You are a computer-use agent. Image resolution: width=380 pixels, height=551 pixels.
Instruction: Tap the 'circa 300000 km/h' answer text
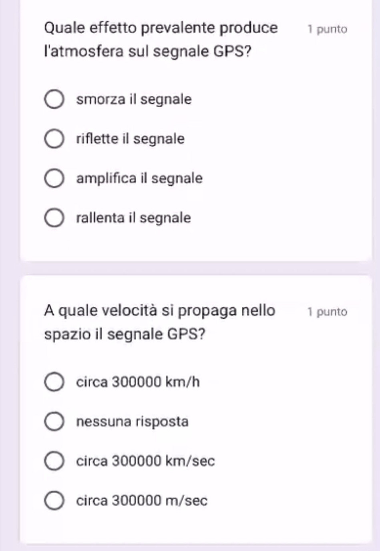click(138, 382)
